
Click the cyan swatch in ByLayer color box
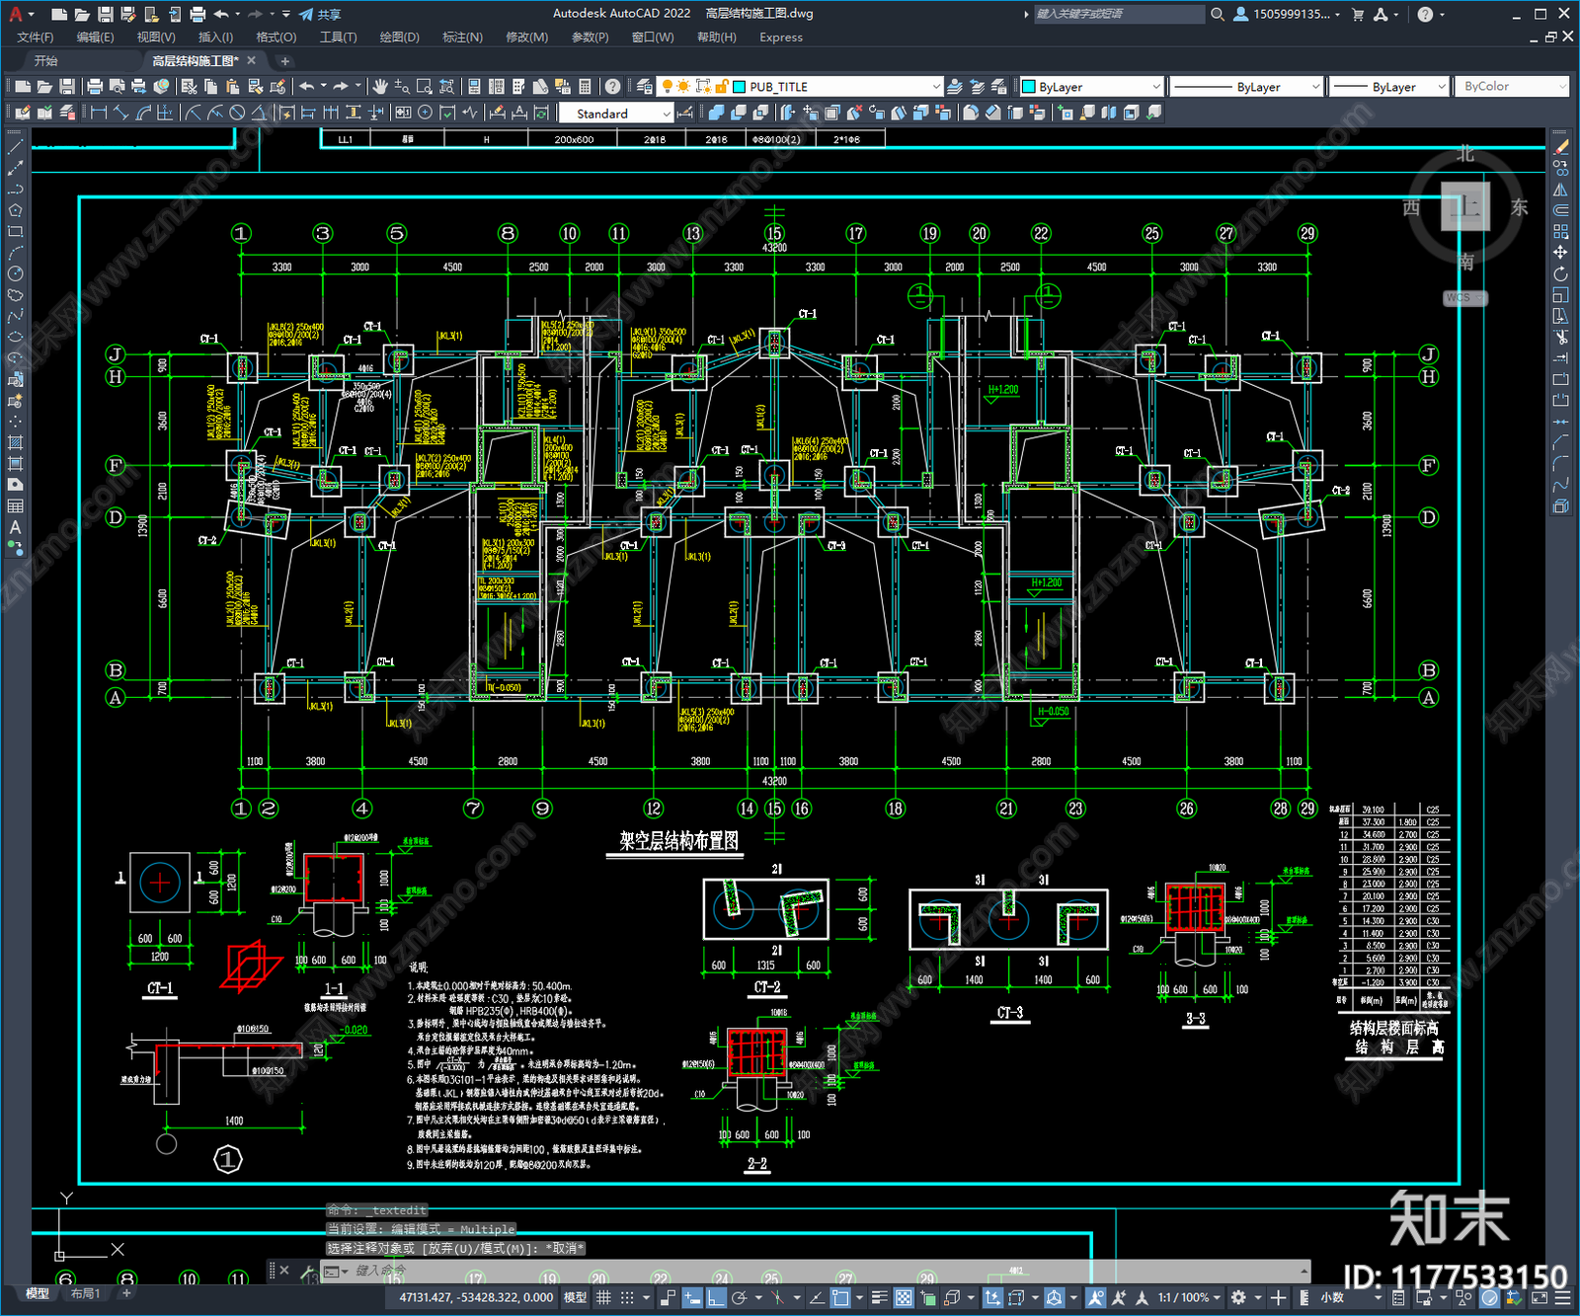pyautogui.click(x=1028, y=87)
